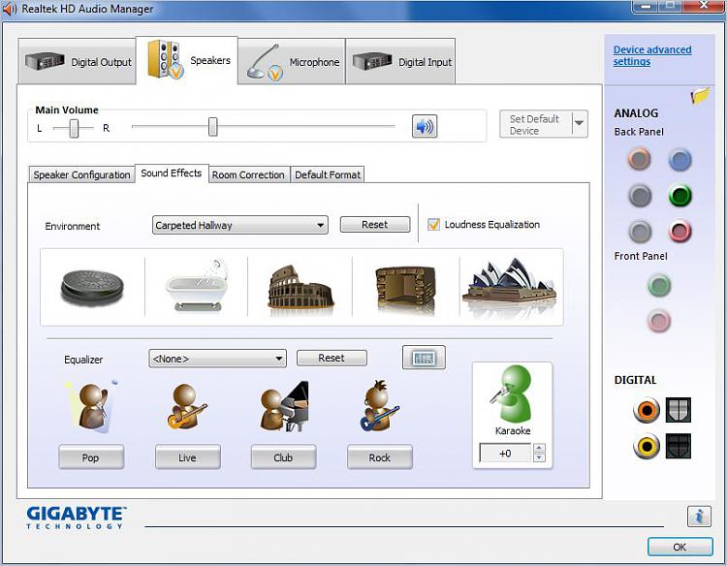Switch to the Digital Output tab
727x566 pixels.
pyautogui.click(x=78, y=62)
